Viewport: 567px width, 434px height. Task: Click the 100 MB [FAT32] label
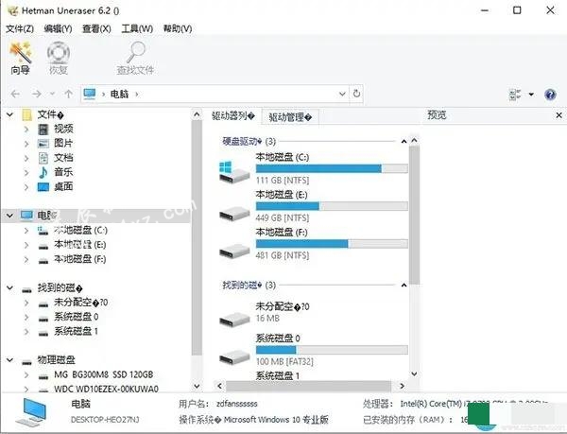pyautogui.click(x=284, y=361)
